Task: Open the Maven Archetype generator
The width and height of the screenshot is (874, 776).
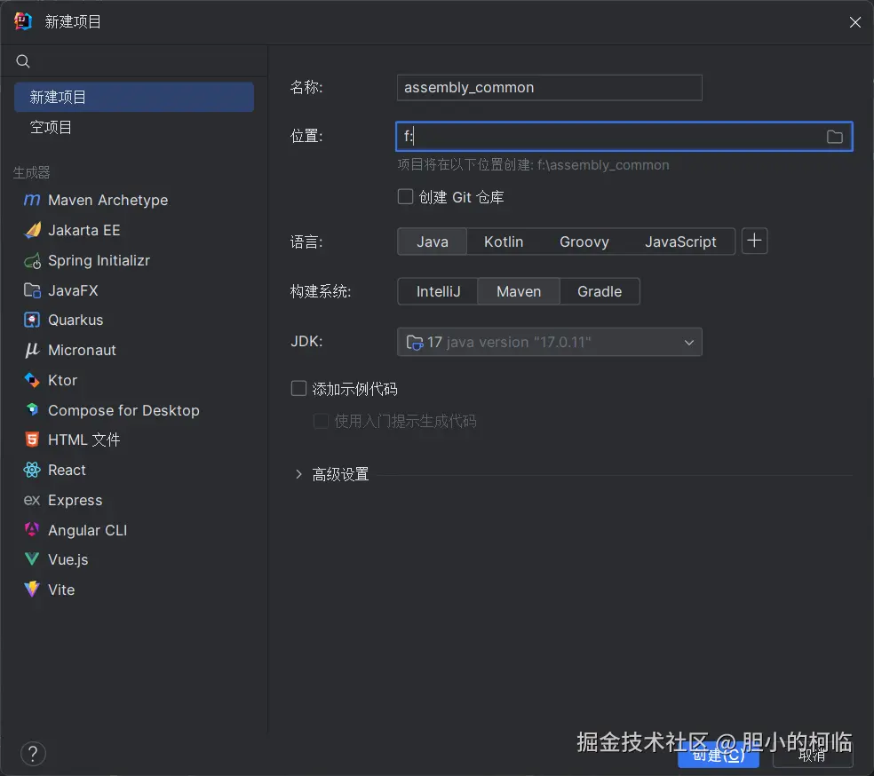Action: pyautogui.click(x=134, y=200)
